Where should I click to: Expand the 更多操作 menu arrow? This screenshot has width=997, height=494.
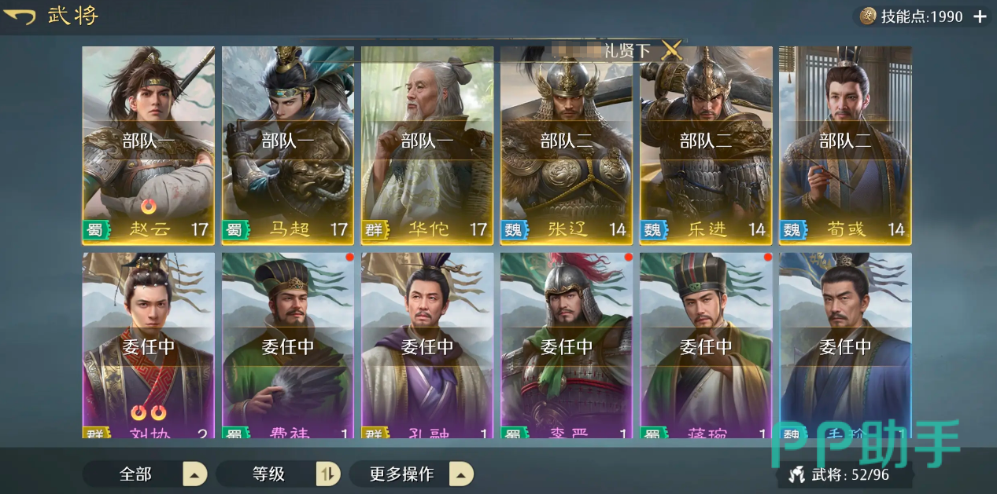tap(462, 474)
